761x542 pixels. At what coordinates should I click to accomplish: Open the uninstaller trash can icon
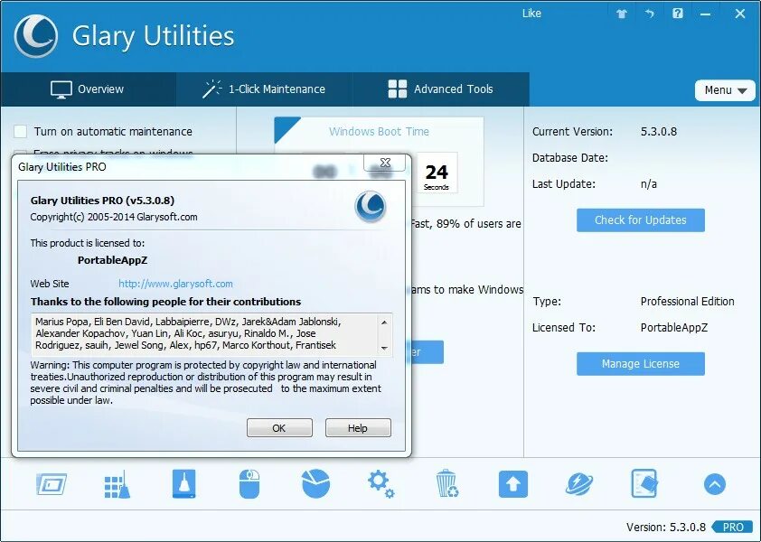[x=446, y=484]
